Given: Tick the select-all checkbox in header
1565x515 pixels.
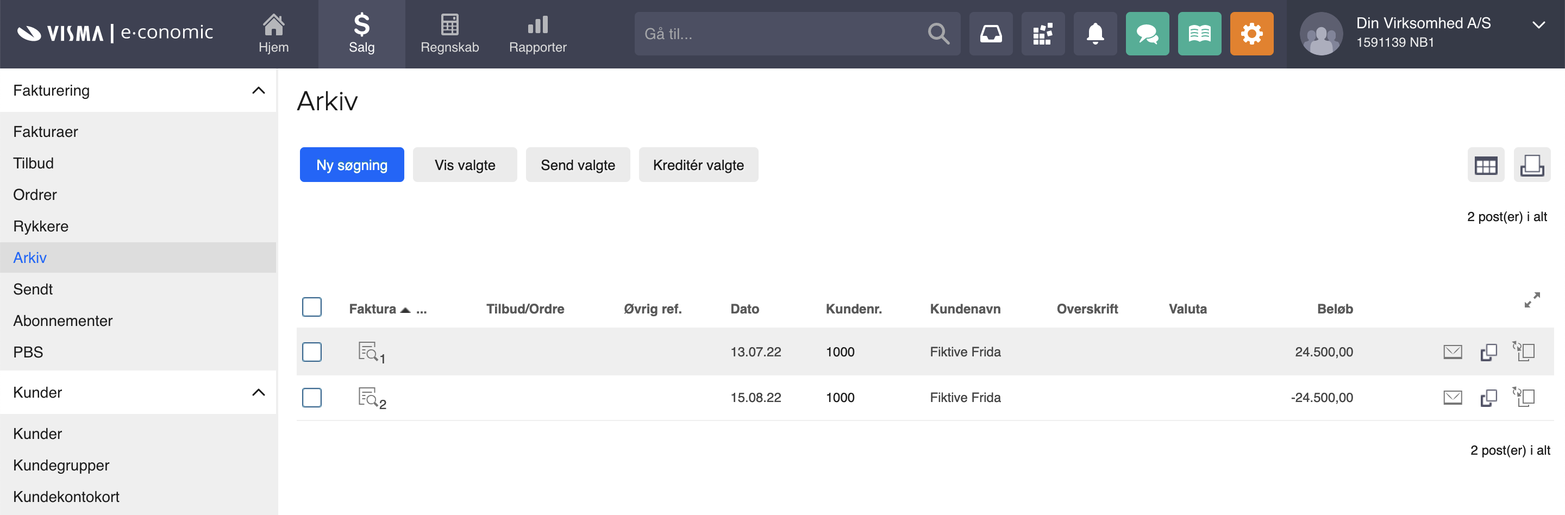Looking at the screenshot, I should [312, 307].
